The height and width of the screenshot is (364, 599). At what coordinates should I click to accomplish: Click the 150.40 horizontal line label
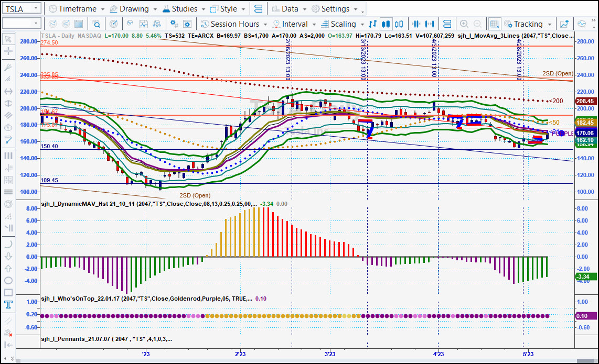coord(49,146)
